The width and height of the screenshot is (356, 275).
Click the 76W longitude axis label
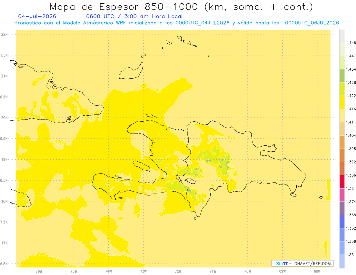39,271
